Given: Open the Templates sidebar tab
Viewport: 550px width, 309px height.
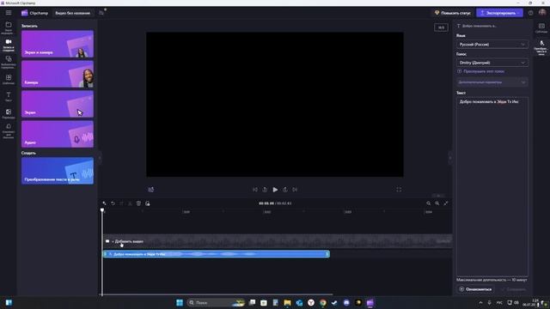Looking at the screenshot, I should click(x=9, y=80).
